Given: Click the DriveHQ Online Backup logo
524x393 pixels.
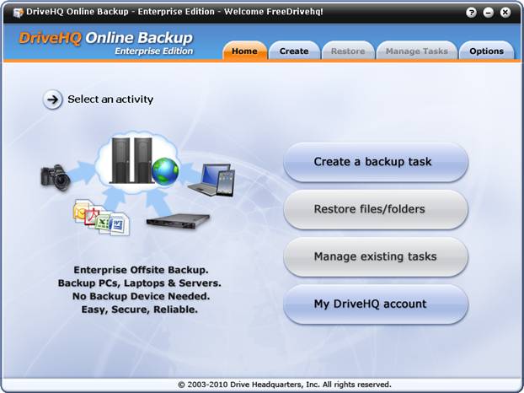Looking at the screenshot, I should tap(107, 42).
